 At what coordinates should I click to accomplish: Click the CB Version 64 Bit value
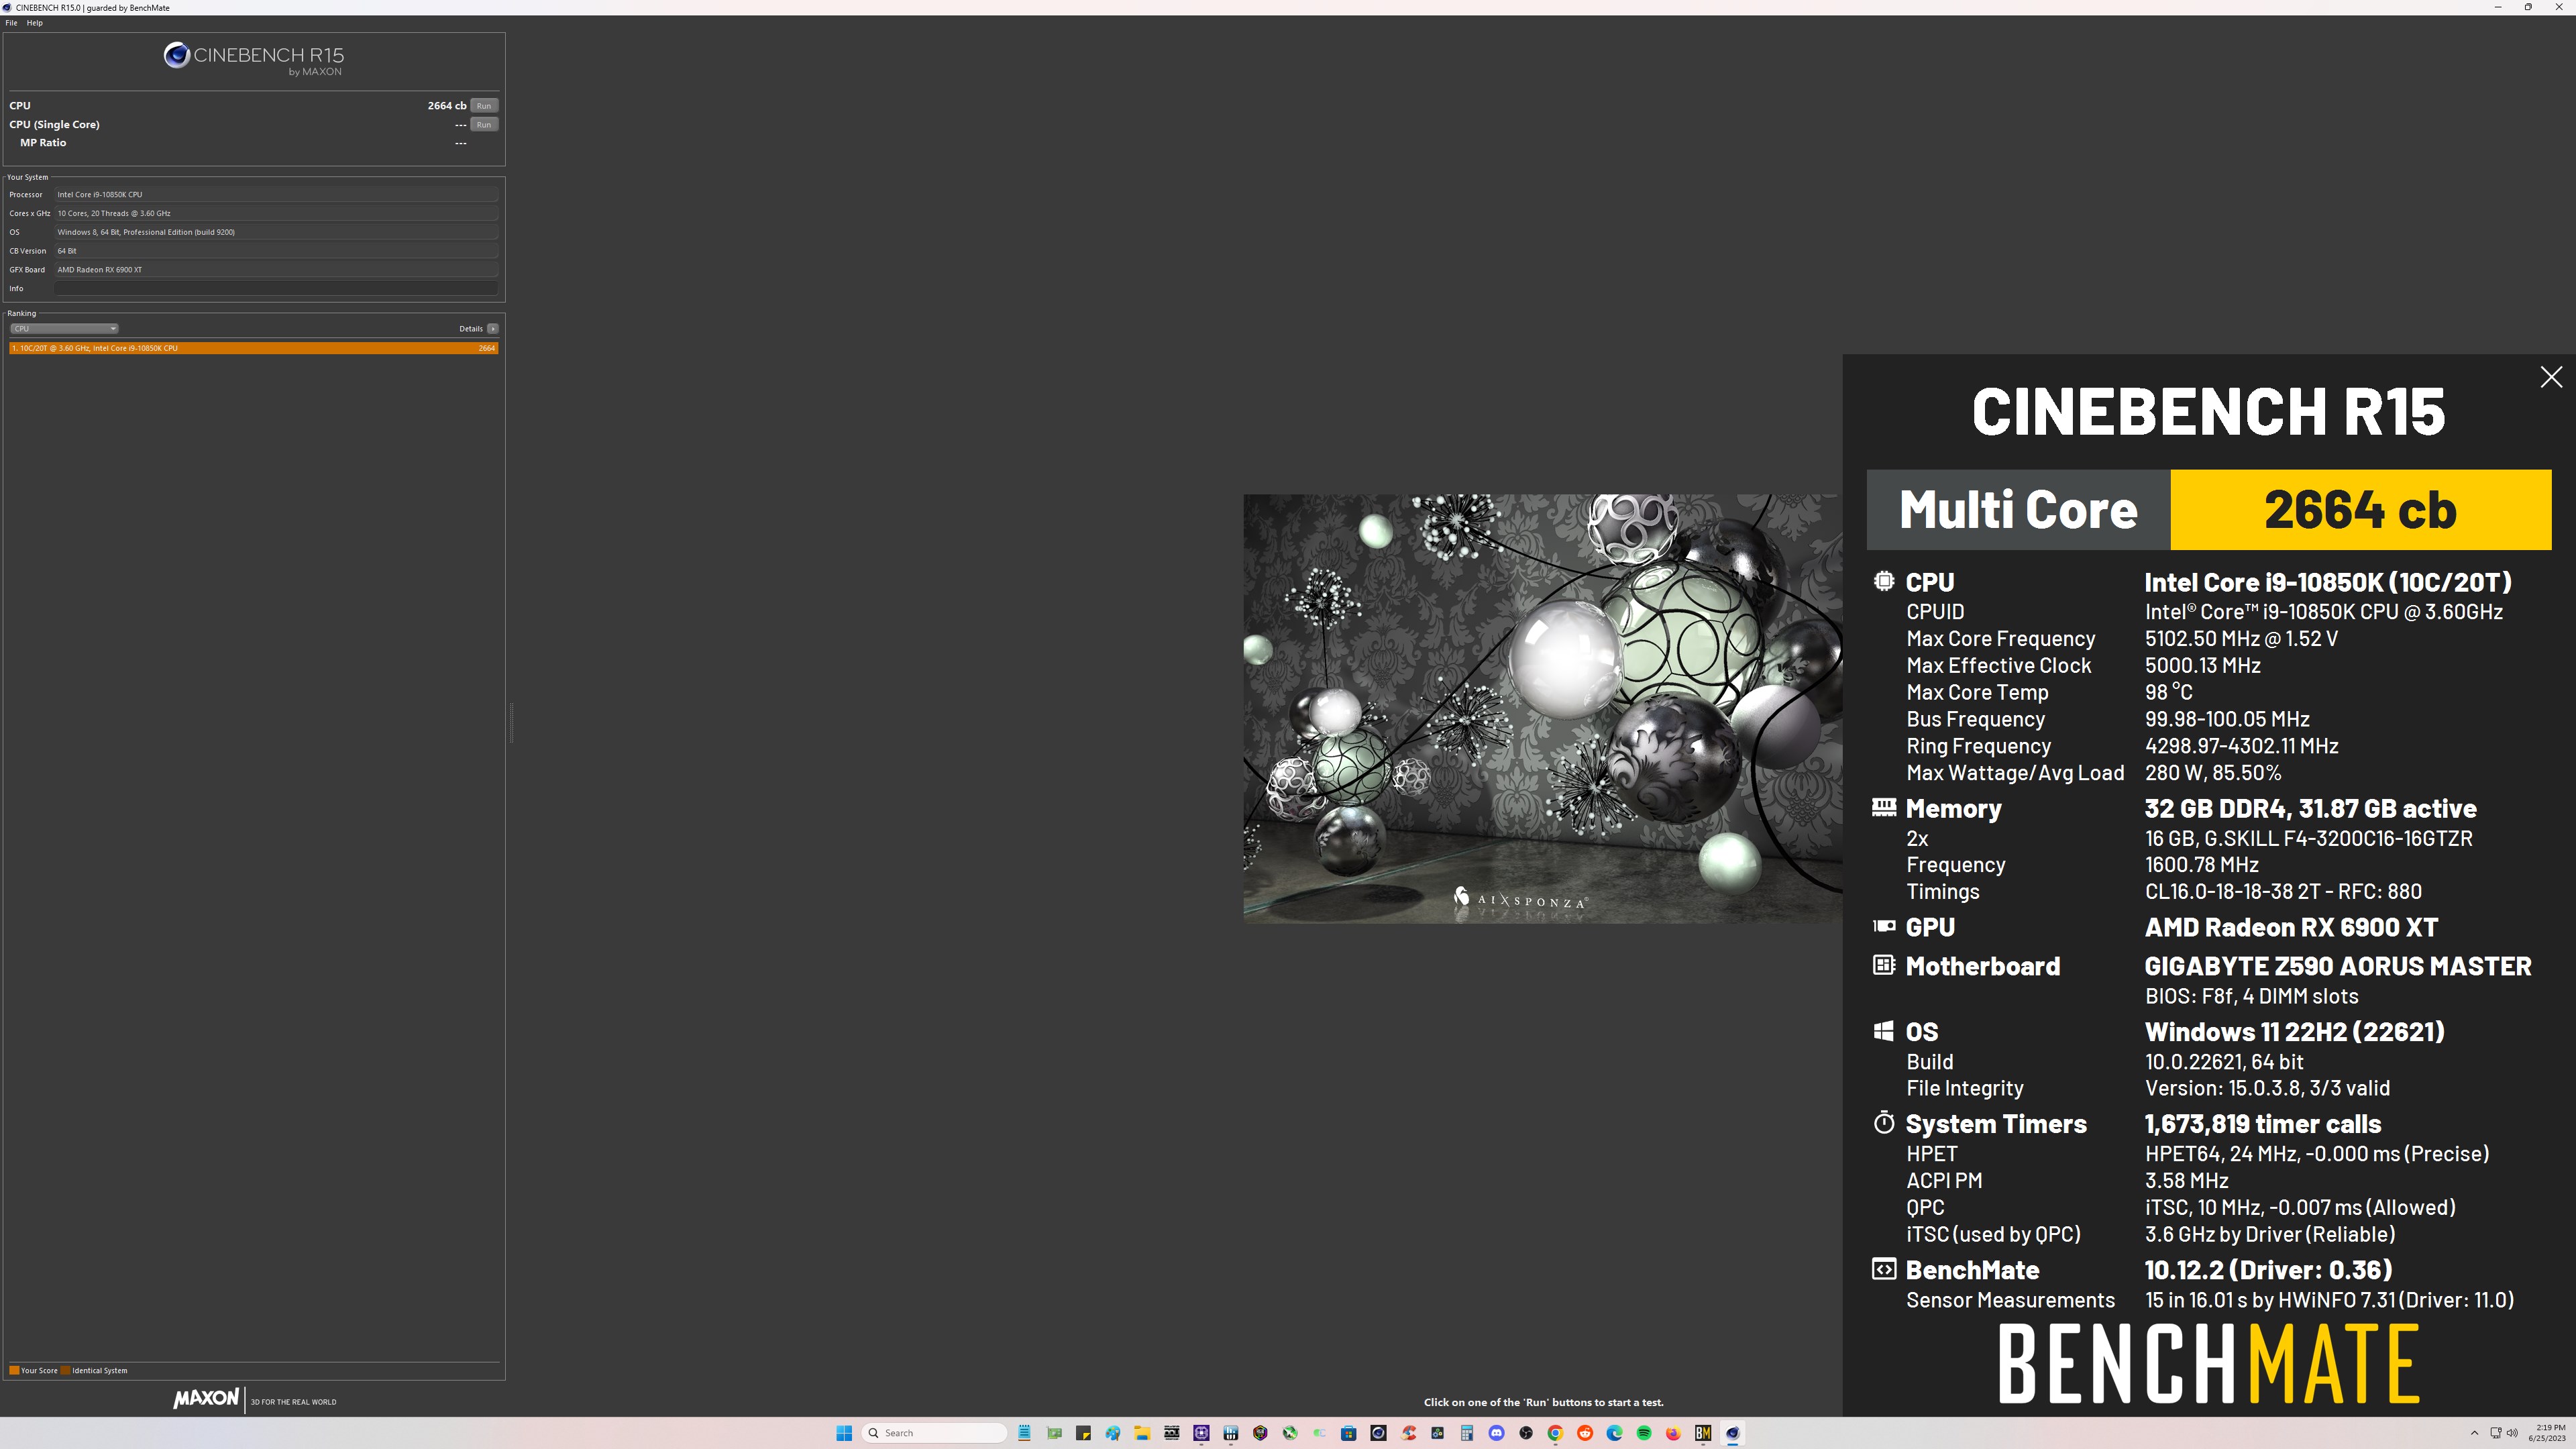[276, 250]
